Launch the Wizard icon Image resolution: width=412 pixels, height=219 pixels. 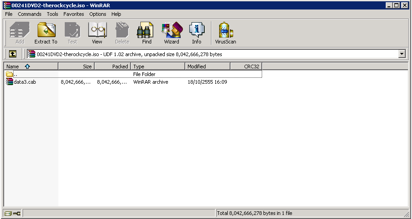click(x=172, y=33)
